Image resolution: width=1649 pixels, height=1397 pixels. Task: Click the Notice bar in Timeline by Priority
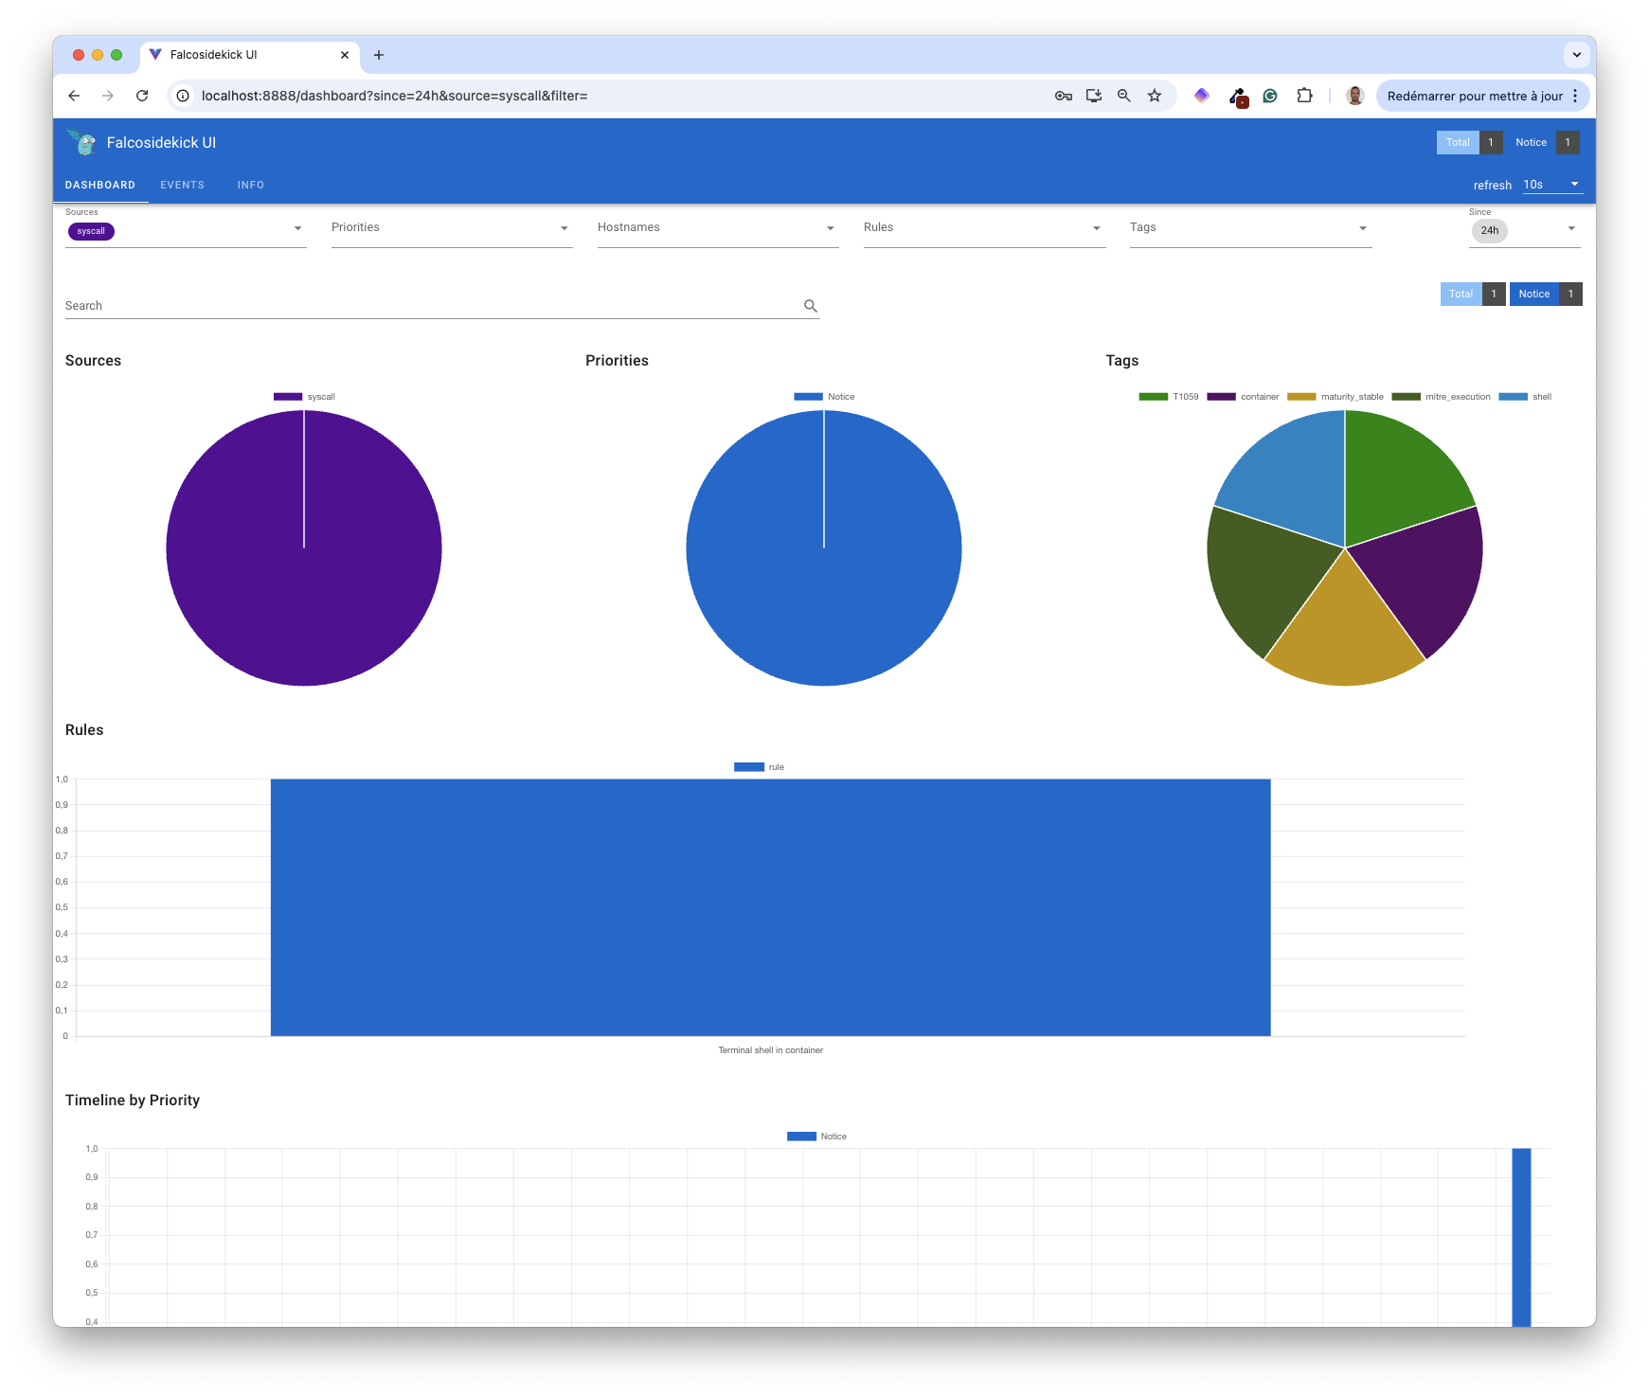[1521, 1236]
